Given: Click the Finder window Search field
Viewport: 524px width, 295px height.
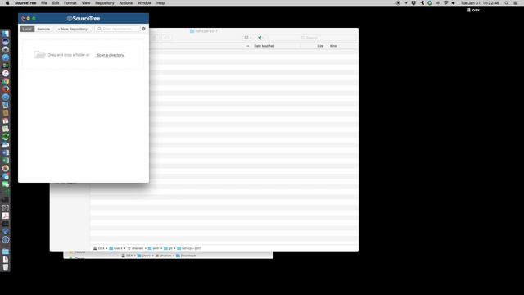Looking at the screenshot, I should click(x=327, y=38).
